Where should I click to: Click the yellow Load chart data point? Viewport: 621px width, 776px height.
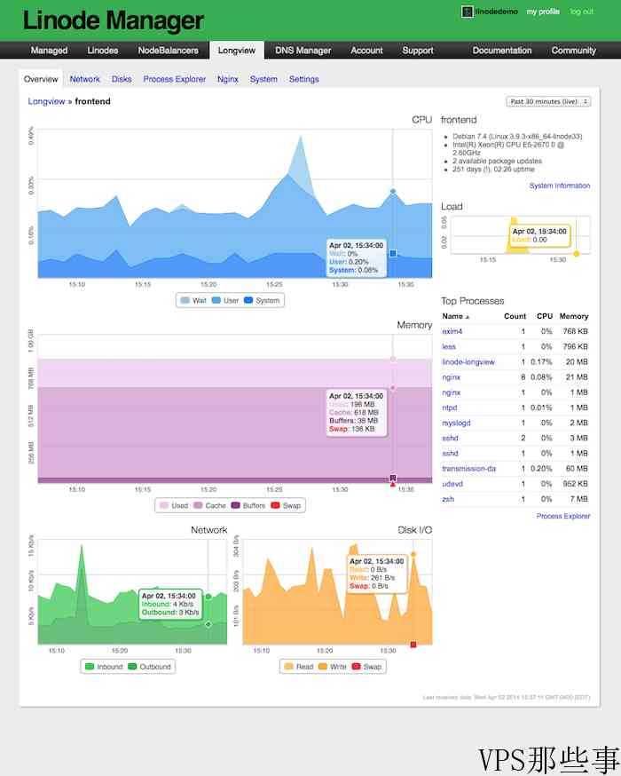(x=576, y=254)
